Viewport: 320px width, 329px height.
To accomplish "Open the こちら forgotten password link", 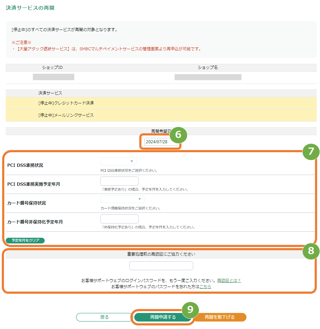I will [x=205, y=287].
